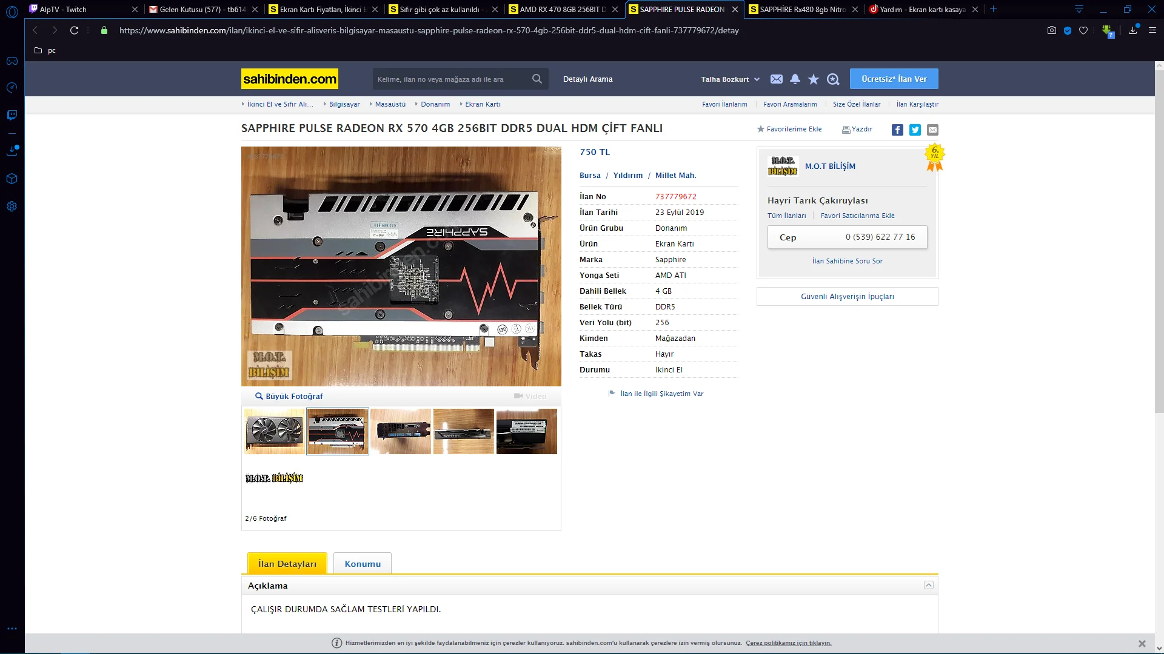The width and height of the screenshot is (1164, 654).
Task: Open browser sidebar settings gear
Action: tap(12, 206)
